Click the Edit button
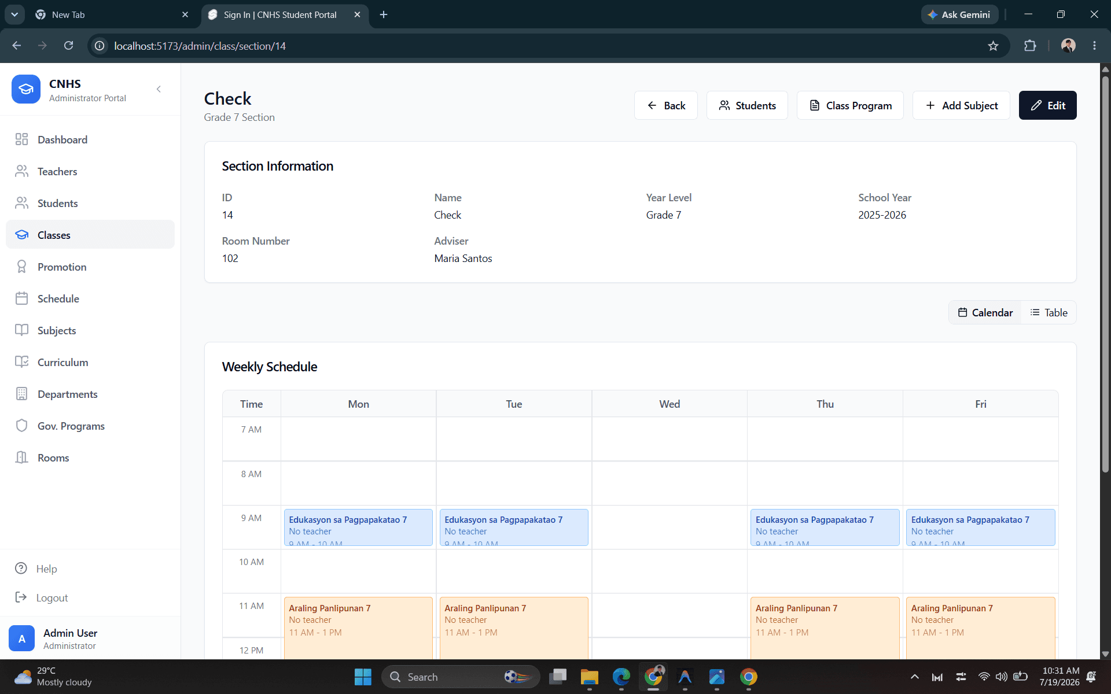1111x694 pixels. pos(1047,105)
